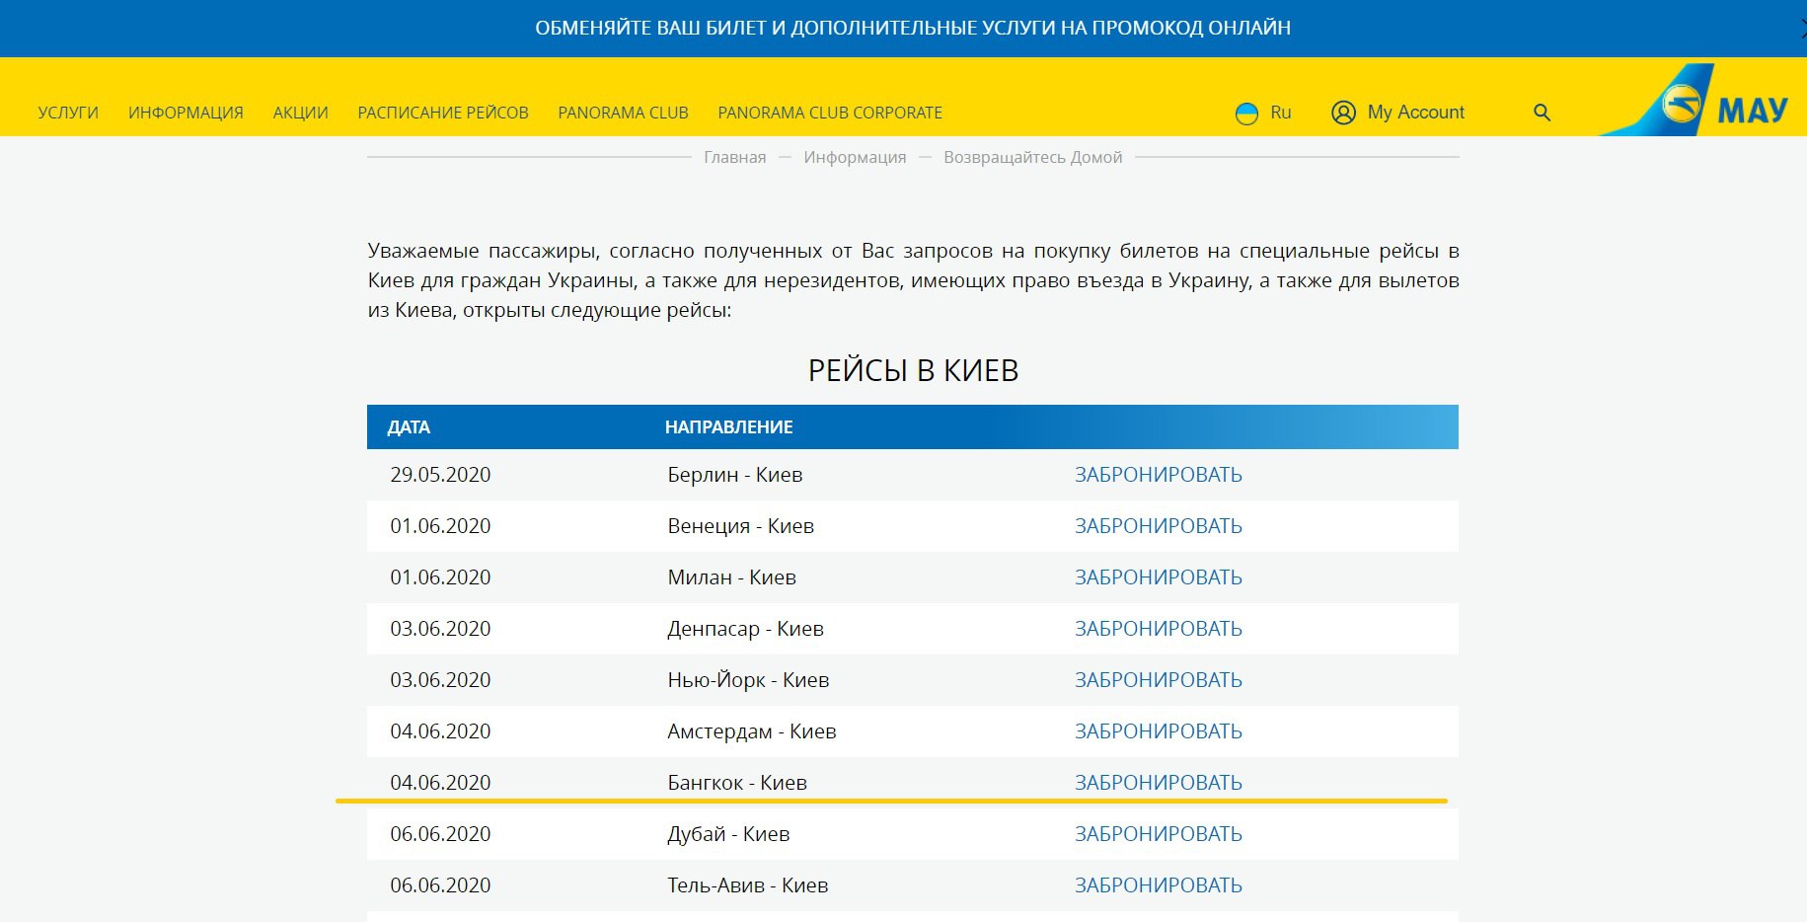Book the Денпасар - Киев flight
The width and height of the screenshot is (1807, 922).
point(1158,629)
